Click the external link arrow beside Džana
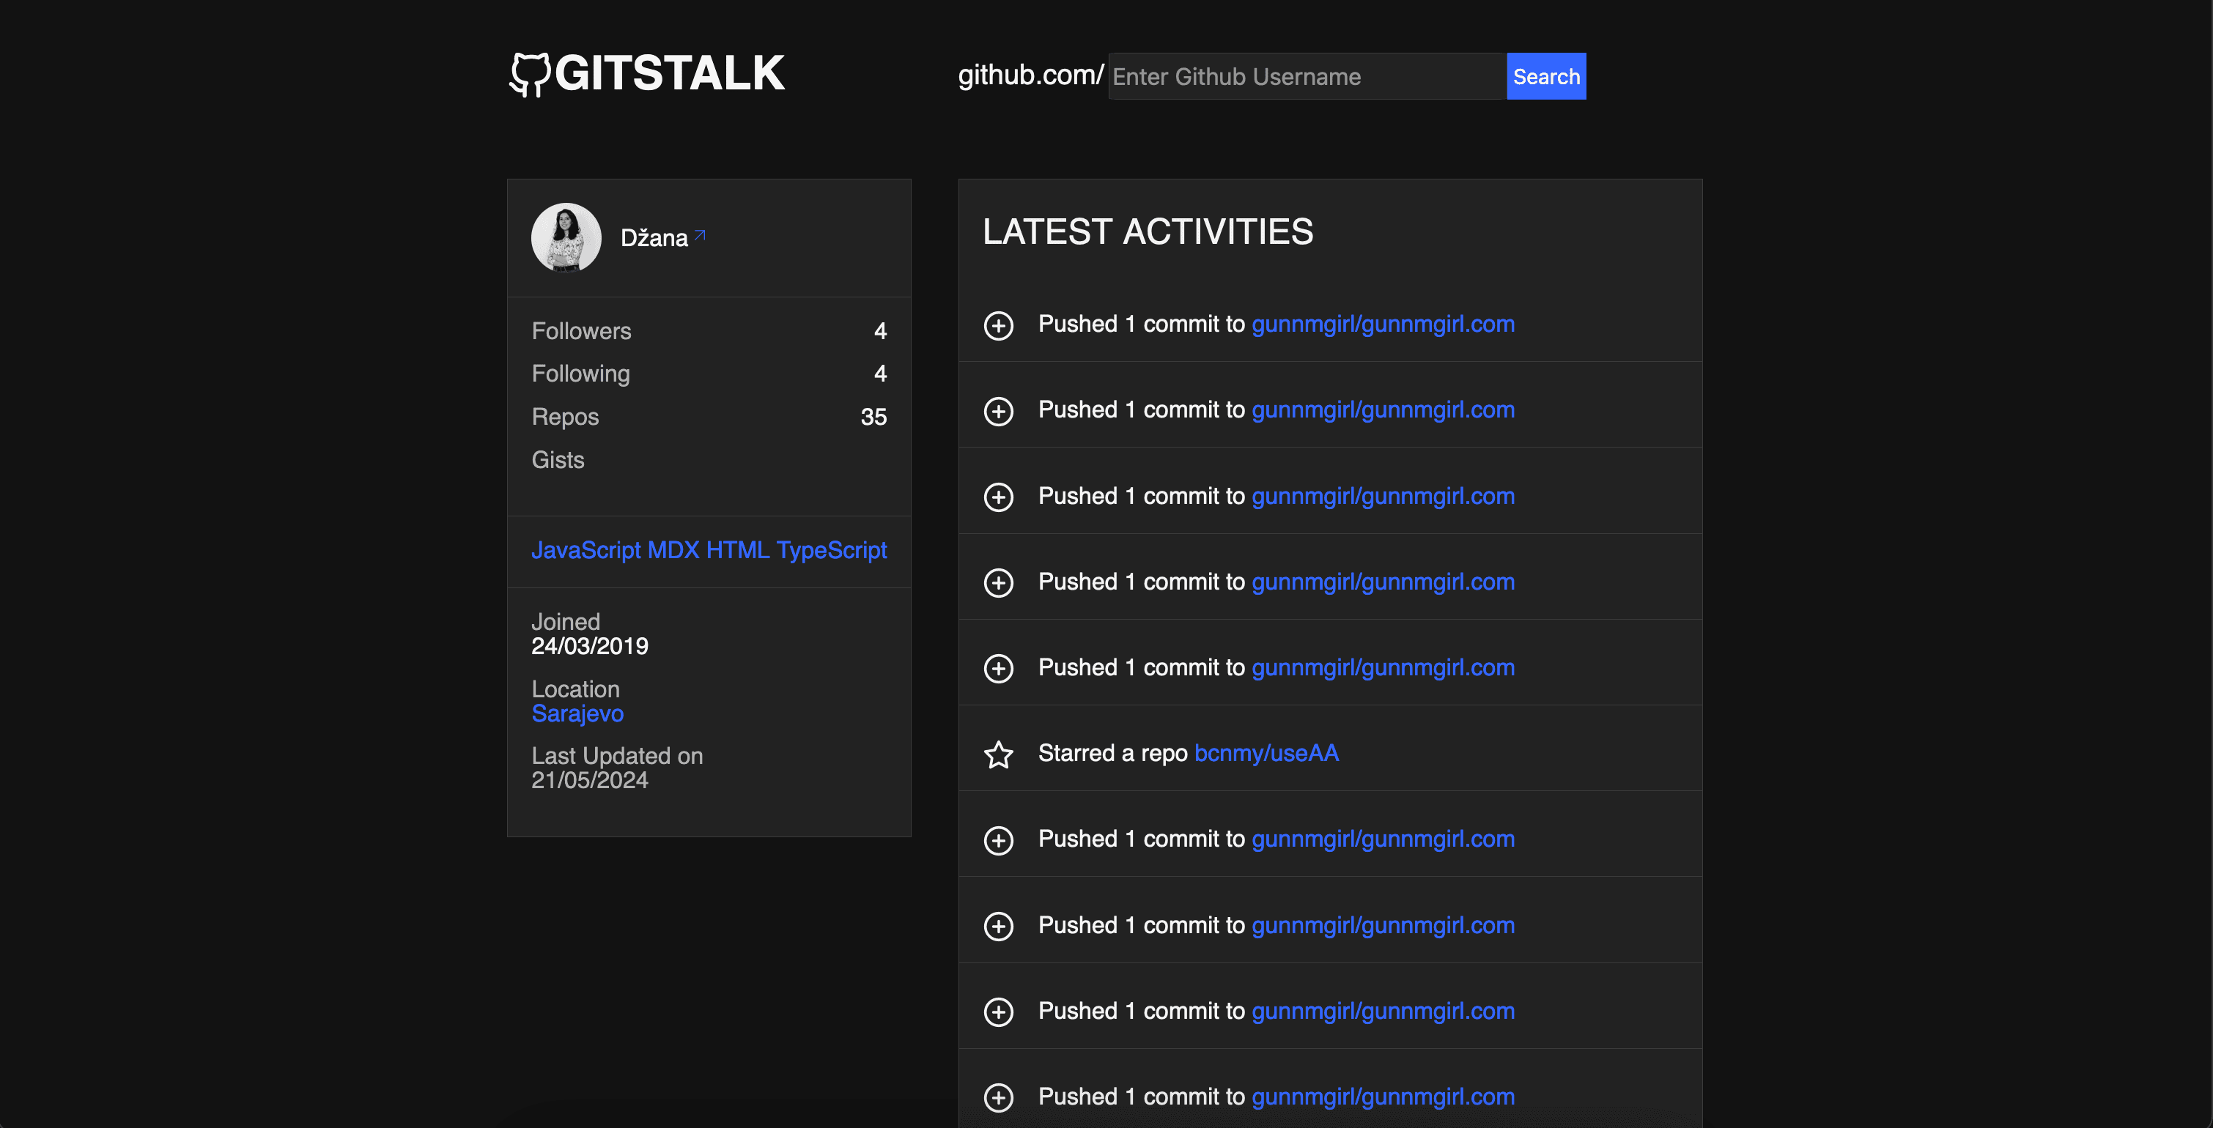Screen dimensions: 2213x1128 tap(700, 235)
